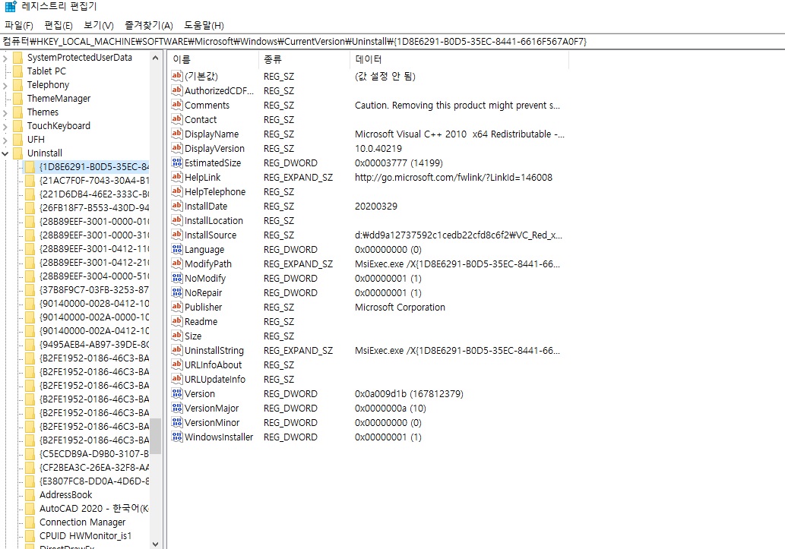Select the {E3807FC8-DD0A-4D6D key
Screen dimensions: 785x549
coord(94,481)
